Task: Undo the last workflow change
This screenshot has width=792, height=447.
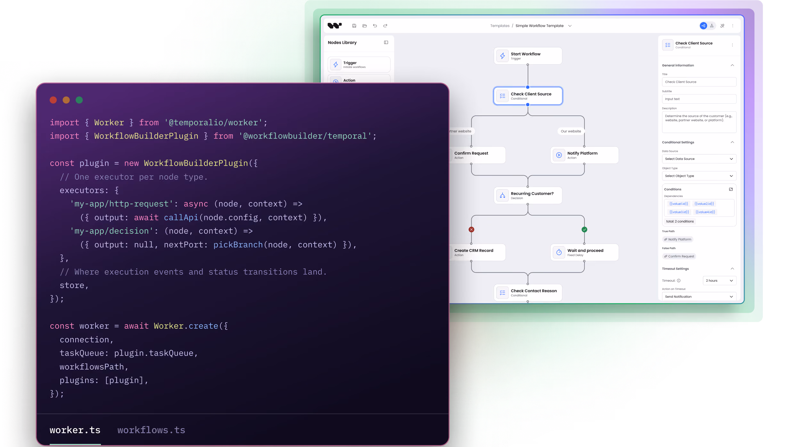Action: [x=375, y=26]
